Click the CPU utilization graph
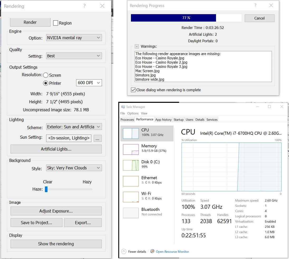This screenshot has width=289, height=259. (x=232, y=167)
